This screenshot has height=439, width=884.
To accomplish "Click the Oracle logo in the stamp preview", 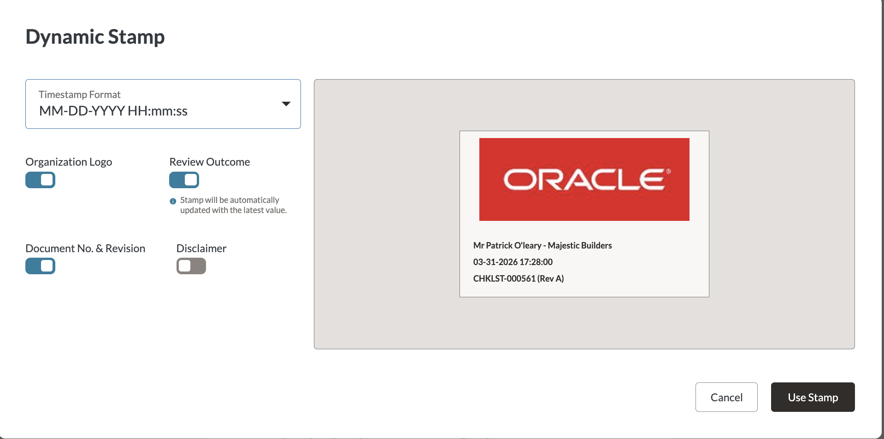I will tap(584, 179).
